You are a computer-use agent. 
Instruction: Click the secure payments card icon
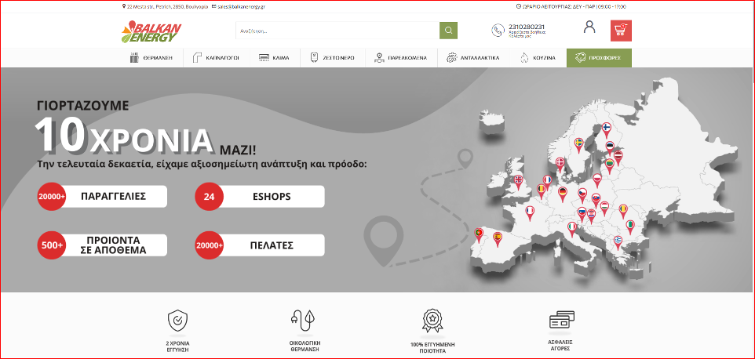559,321
